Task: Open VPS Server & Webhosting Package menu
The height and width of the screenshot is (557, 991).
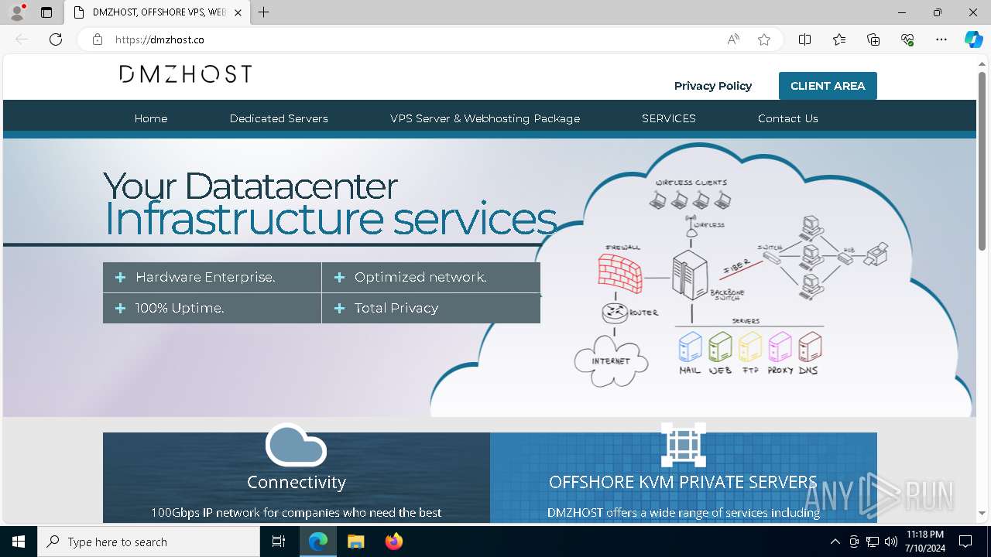Action: pyautogui.click(x=485, y=118)
